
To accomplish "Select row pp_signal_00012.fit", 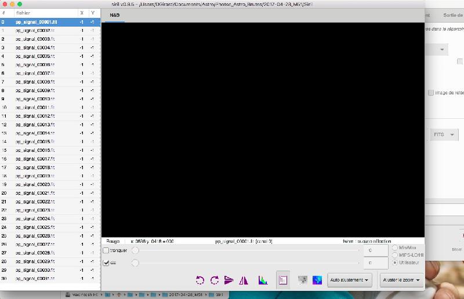I will pos(50,116).
